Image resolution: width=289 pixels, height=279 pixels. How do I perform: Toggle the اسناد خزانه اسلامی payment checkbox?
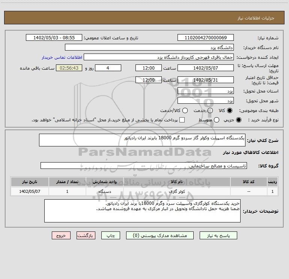(x=182, y=120)
